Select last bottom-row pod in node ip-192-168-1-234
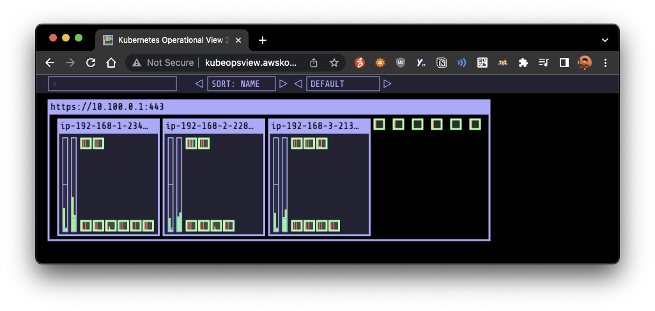 pos(148,226)
